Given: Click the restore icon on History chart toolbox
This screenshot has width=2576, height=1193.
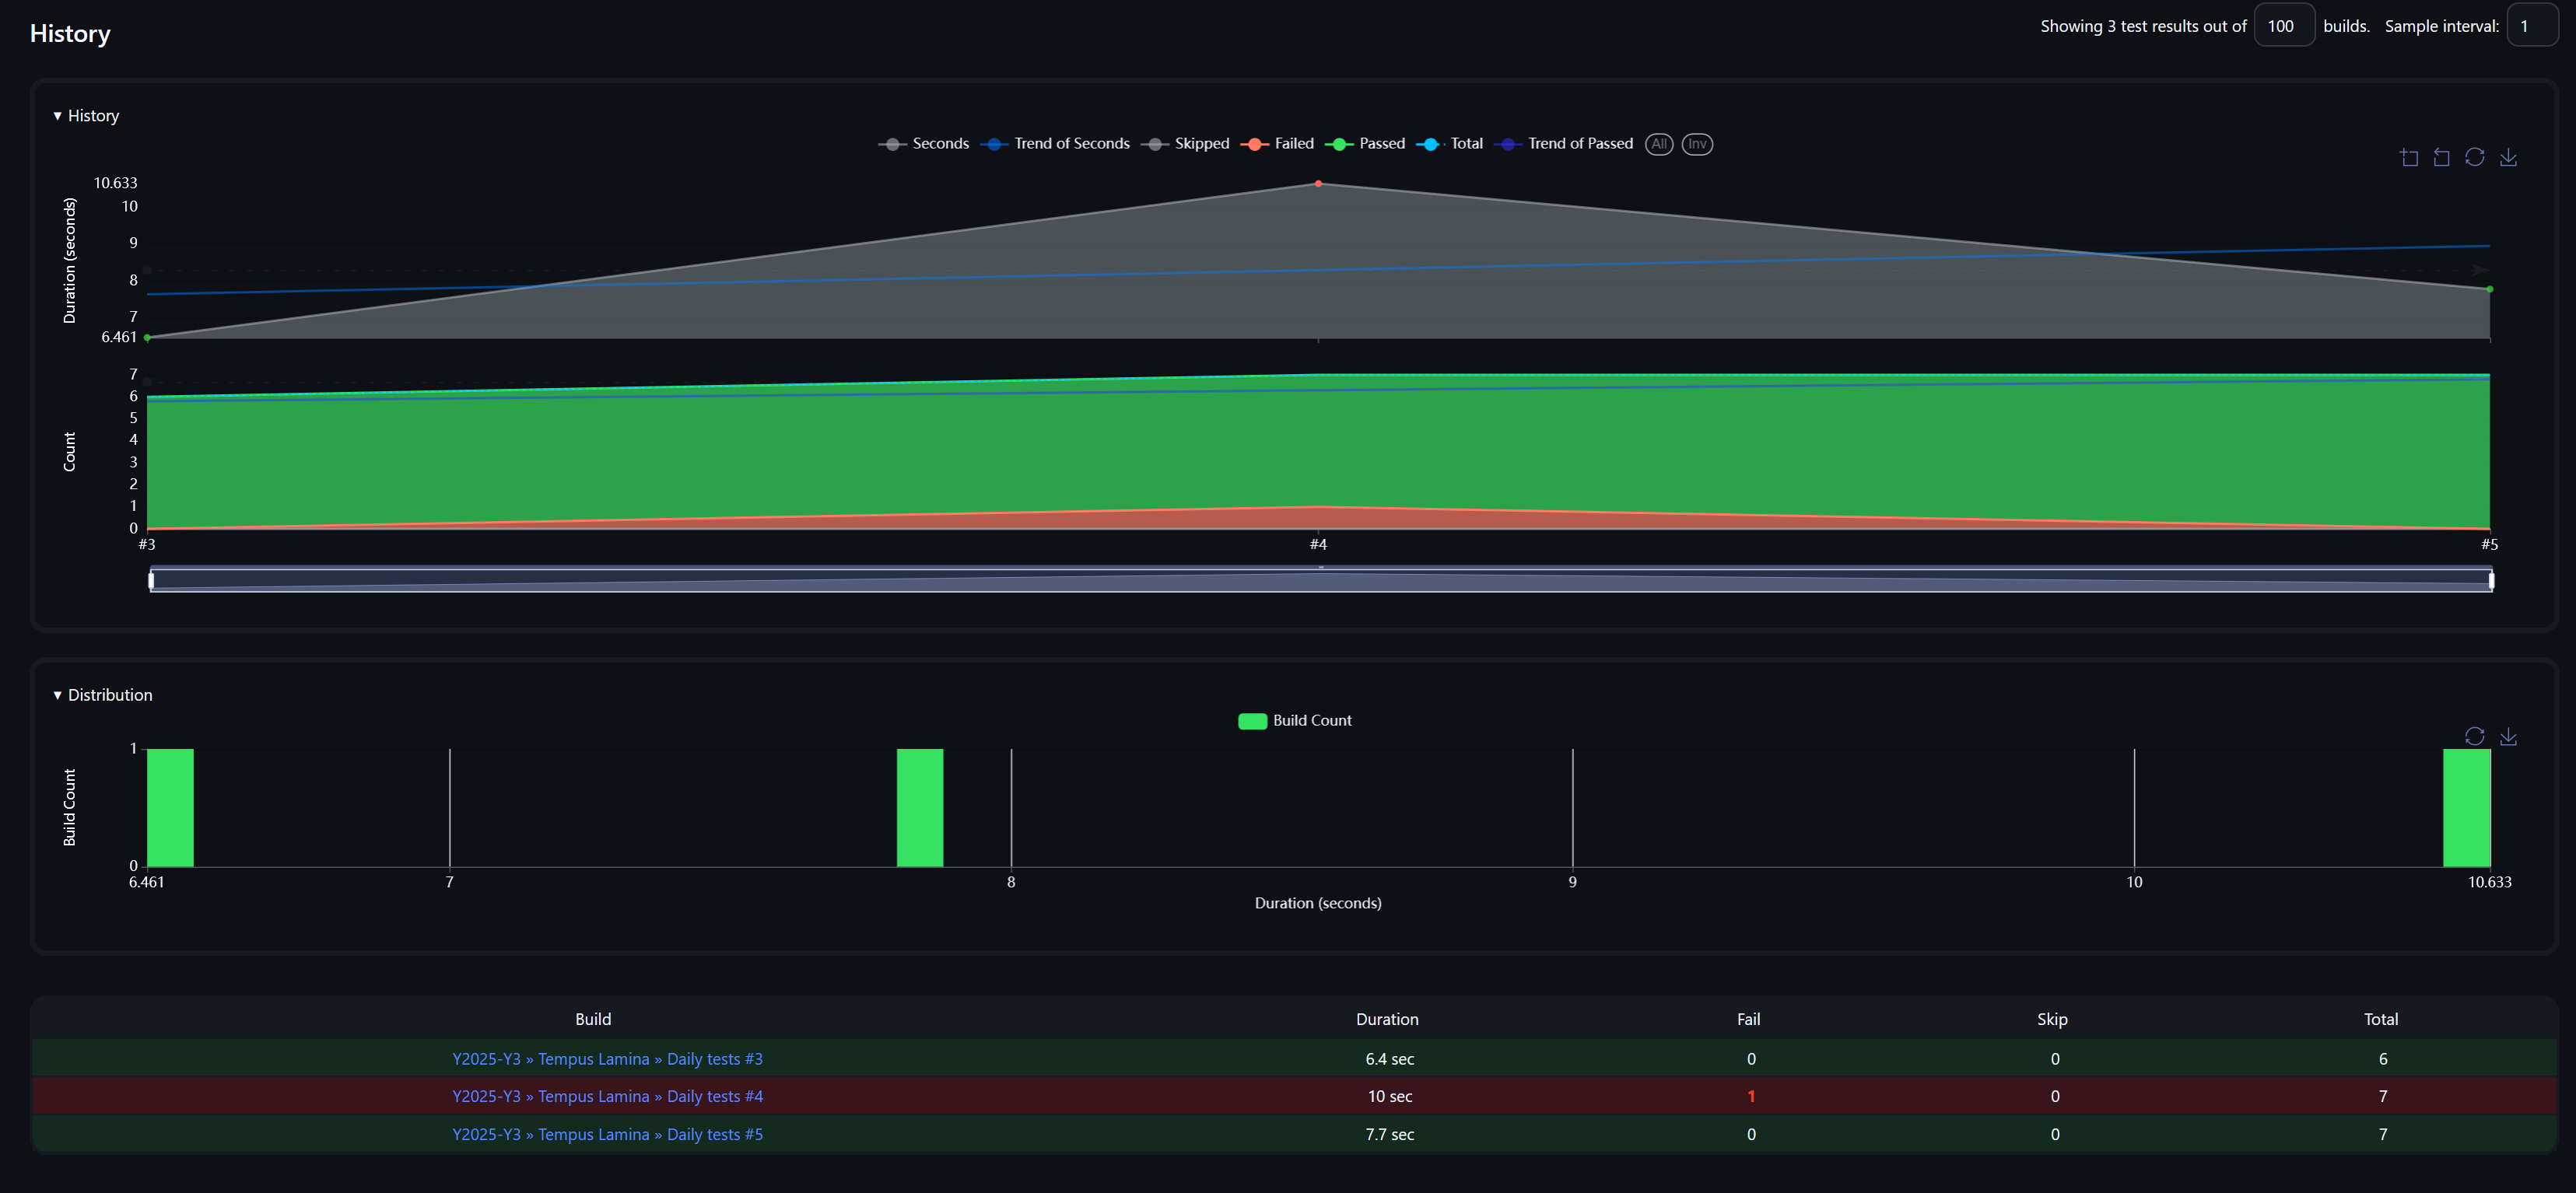Looking at the screenshot, I should pyautogui.click(x=2475, y=158).
